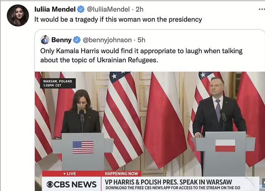Click the Warsaw, Poland time label
Screen dimensions: 265x191
(58, 83)
